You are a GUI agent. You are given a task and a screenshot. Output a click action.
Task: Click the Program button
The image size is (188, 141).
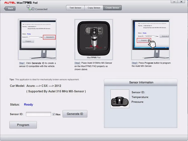point(23,125)
